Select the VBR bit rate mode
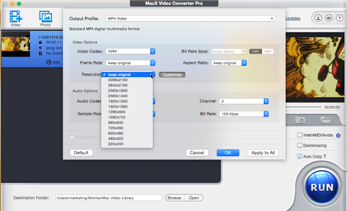Image resolution: width=347 pixels, height=211 pixels. click(x=255, y=52)
